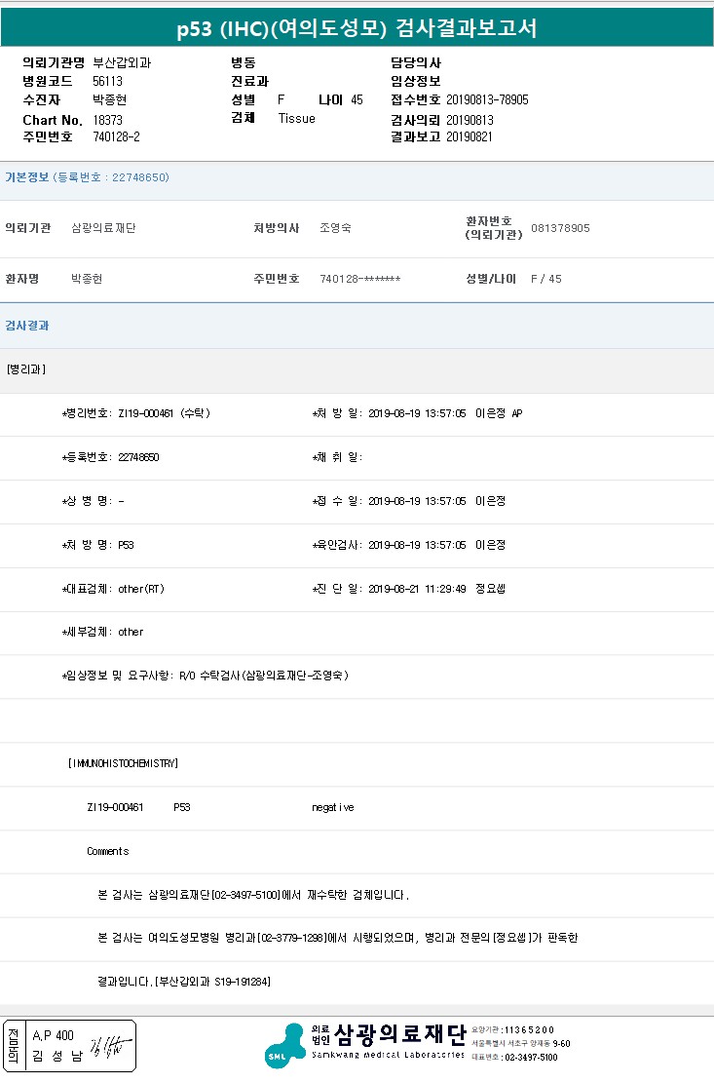Click the [병리과] section label

[x=25, y=369]
